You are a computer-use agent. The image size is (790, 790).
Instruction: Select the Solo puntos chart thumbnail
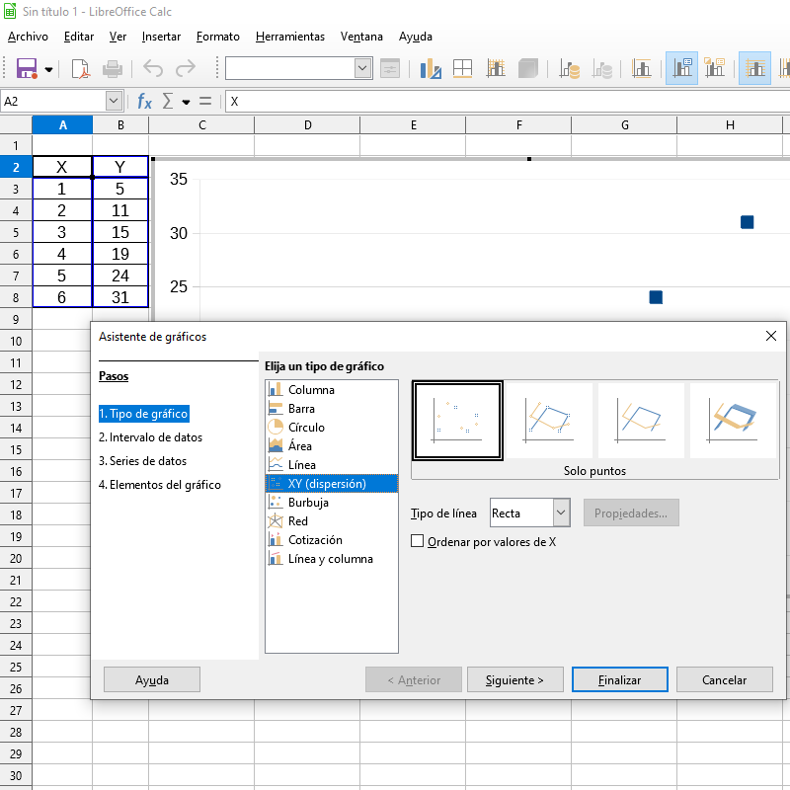coord(457,421)
